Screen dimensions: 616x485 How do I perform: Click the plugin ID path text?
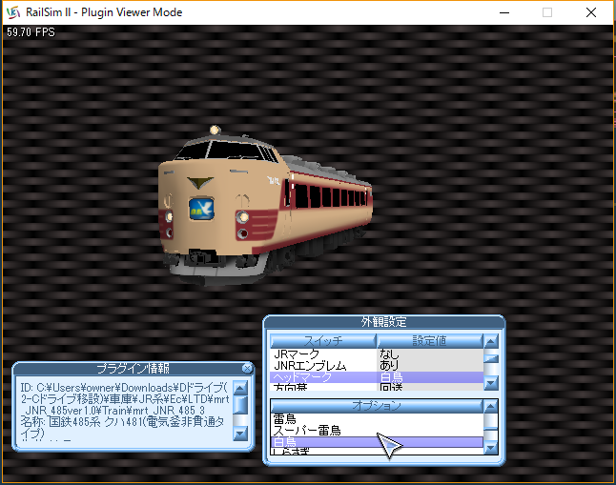coord(125,399)
